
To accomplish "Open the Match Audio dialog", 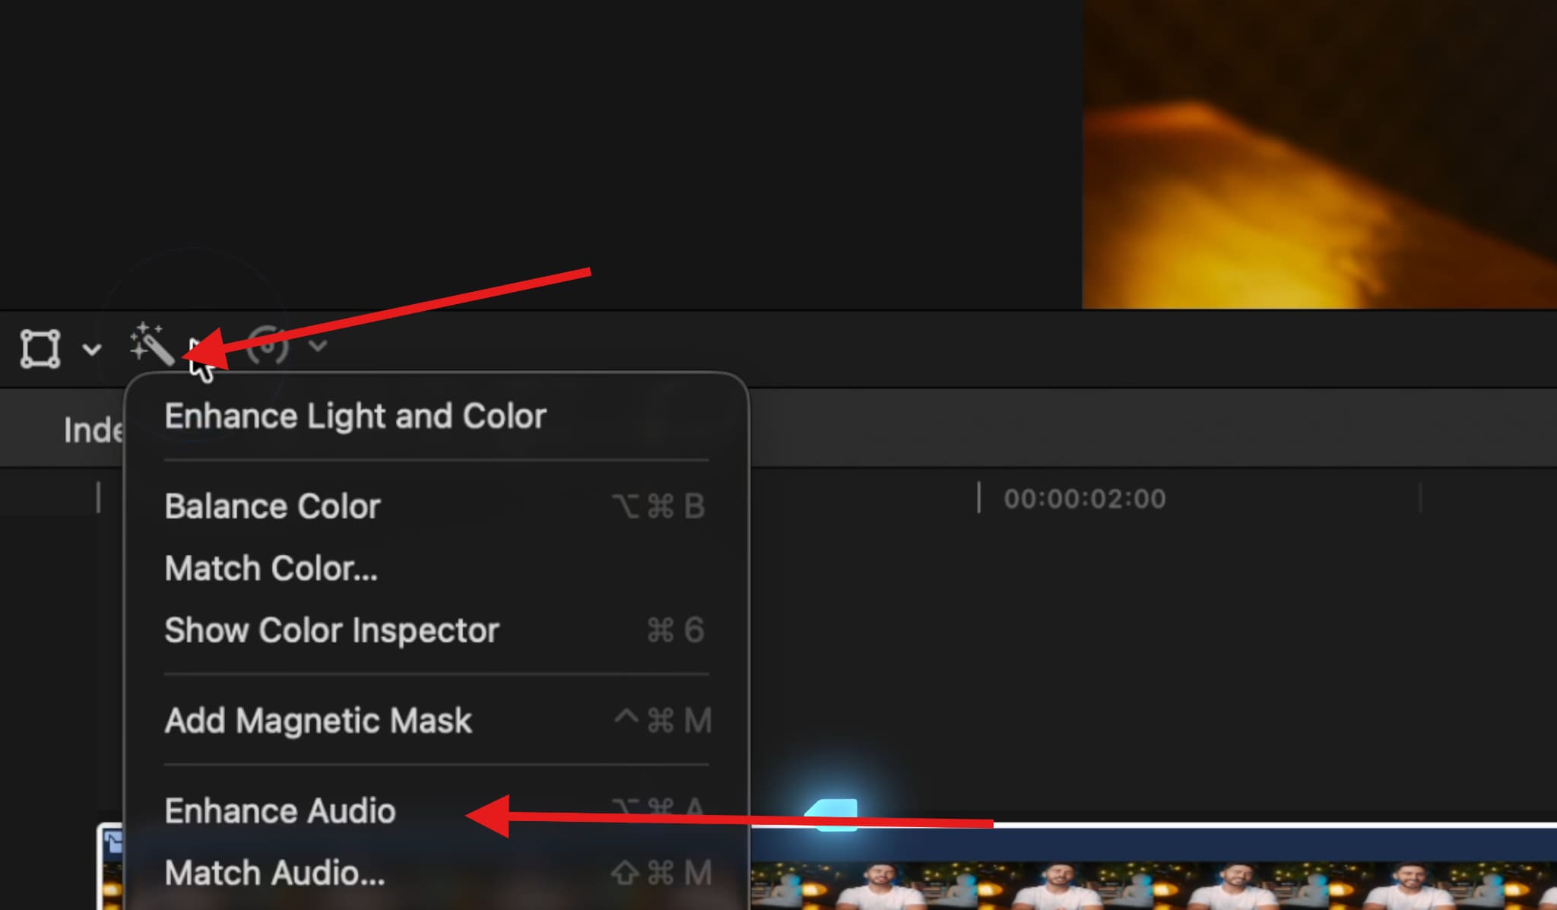I will tap(274, 873).
